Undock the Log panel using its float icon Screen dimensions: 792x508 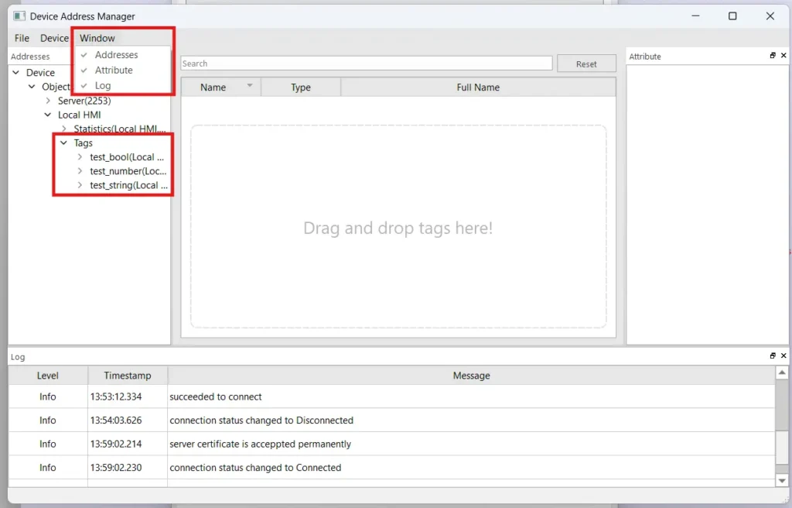click(771, 355)
